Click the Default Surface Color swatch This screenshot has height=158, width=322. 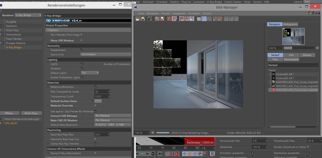click(x=98, y=101)
